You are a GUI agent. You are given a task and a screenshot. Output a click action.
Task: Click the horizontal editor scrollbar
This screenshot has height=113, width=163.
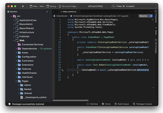point(71,100)
